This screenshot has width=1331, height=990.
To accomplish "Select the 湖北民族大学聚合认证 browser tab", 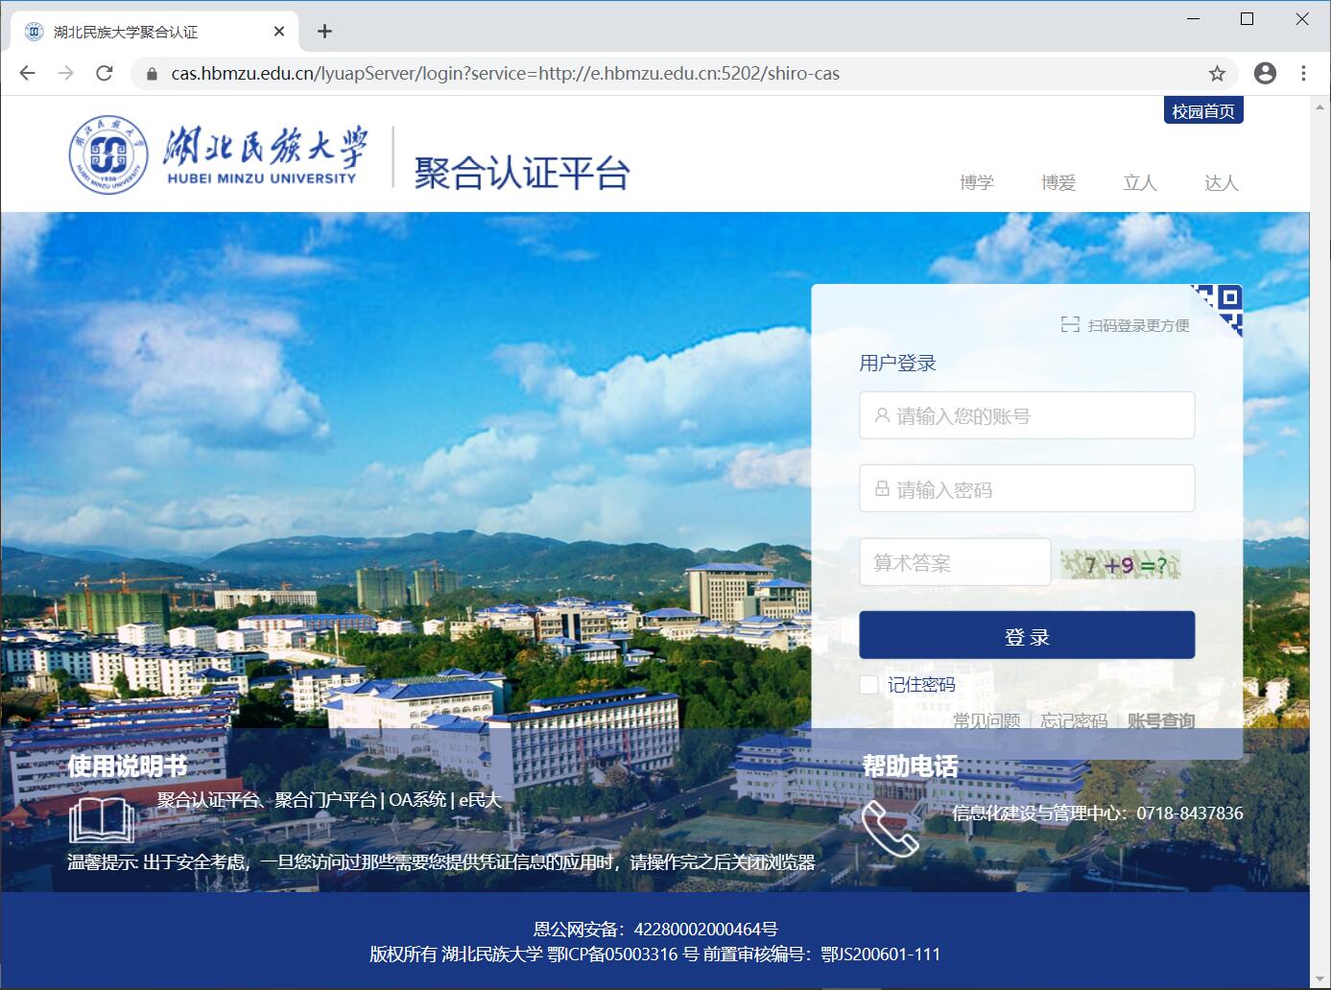I will click(144, 32).
